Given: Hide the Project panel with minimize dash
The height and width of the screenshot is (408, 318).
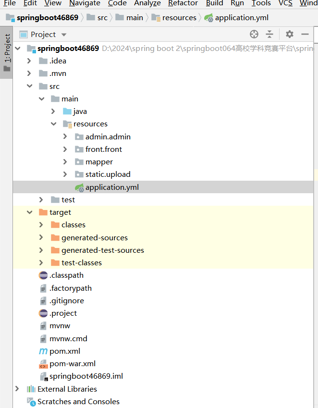Looking at the screenshot, I should pyautogui.click(x=305, y=34).
